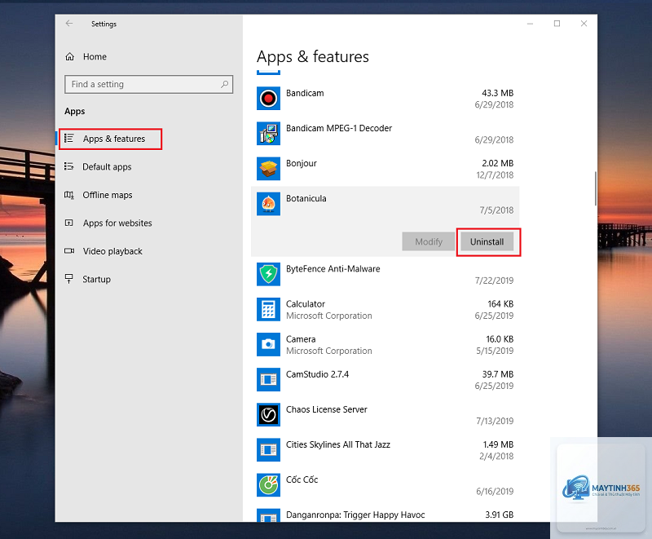Select the Cốc Cốc entry name

coord(302,479)
